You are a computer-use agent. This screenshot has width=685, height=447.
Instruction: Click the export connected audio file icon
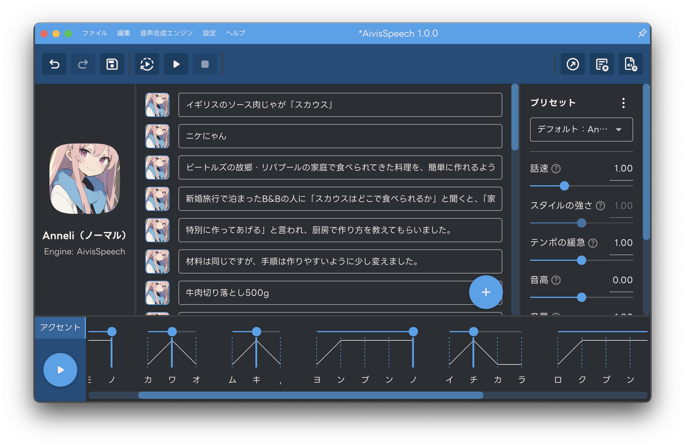[x=630, y=64]
